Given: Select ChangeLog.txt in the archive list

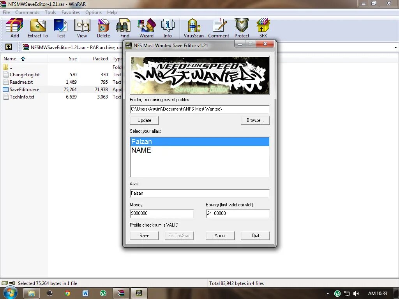Looking at the screenshot, I should [25, 75].
